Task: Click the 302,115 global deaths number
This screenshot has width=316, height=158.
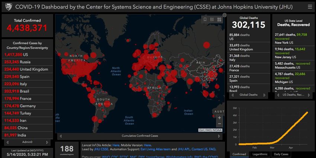Action: tap(249, 25)
